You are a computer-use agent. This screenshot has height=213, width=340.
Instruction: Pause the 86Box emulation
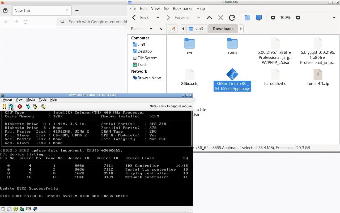click(4, 106)
